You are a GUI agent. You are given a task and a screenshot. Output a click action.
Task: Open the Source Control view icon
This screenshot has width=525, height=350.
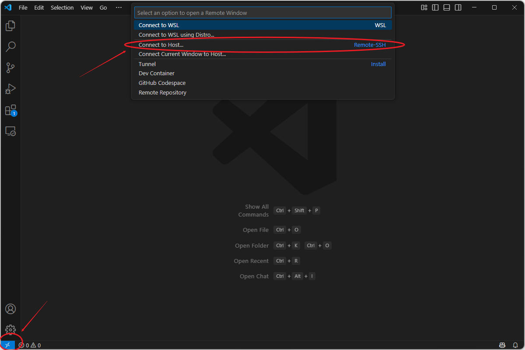(10, 68)
